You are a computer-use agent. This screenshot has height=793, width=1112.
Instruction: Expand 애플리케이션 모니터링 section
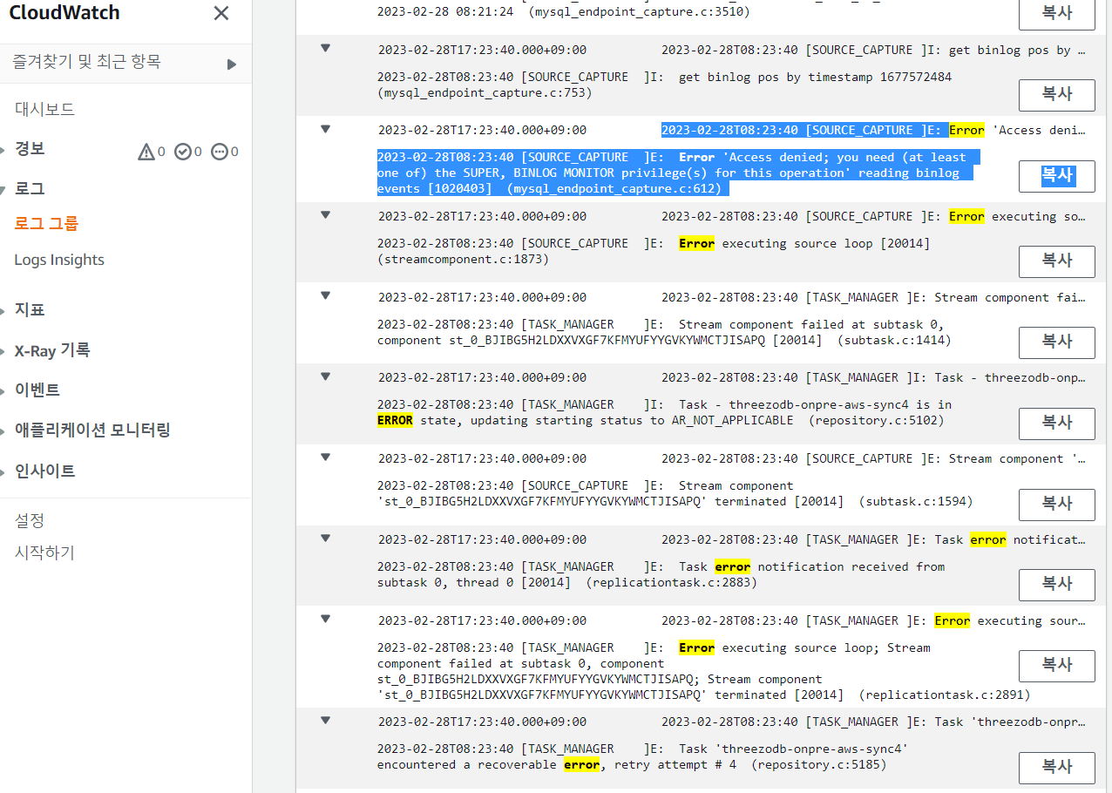(3, 430)
